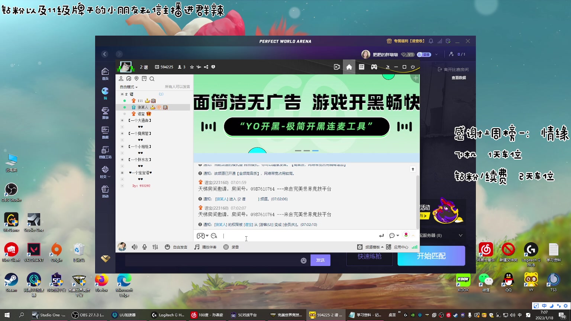
Task: Expand the 【一个小姐姐】 sub-channel
Action: (x=122, y=146)
